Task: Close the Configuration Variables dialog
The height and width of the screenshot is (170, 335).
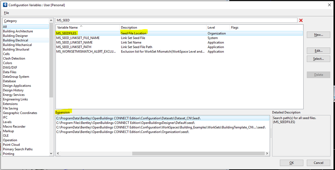Action: click(329, 5)
